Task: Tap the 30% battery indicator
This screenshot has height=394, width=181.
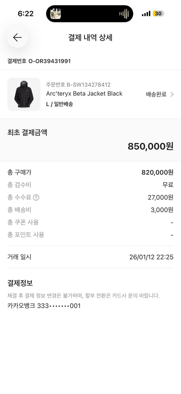Action: 159,13
